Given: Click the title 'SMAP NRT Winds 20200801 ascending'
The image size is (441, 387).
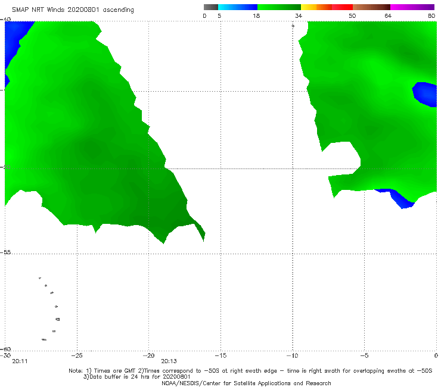Looking at the screenshot, I should [73, 10].
